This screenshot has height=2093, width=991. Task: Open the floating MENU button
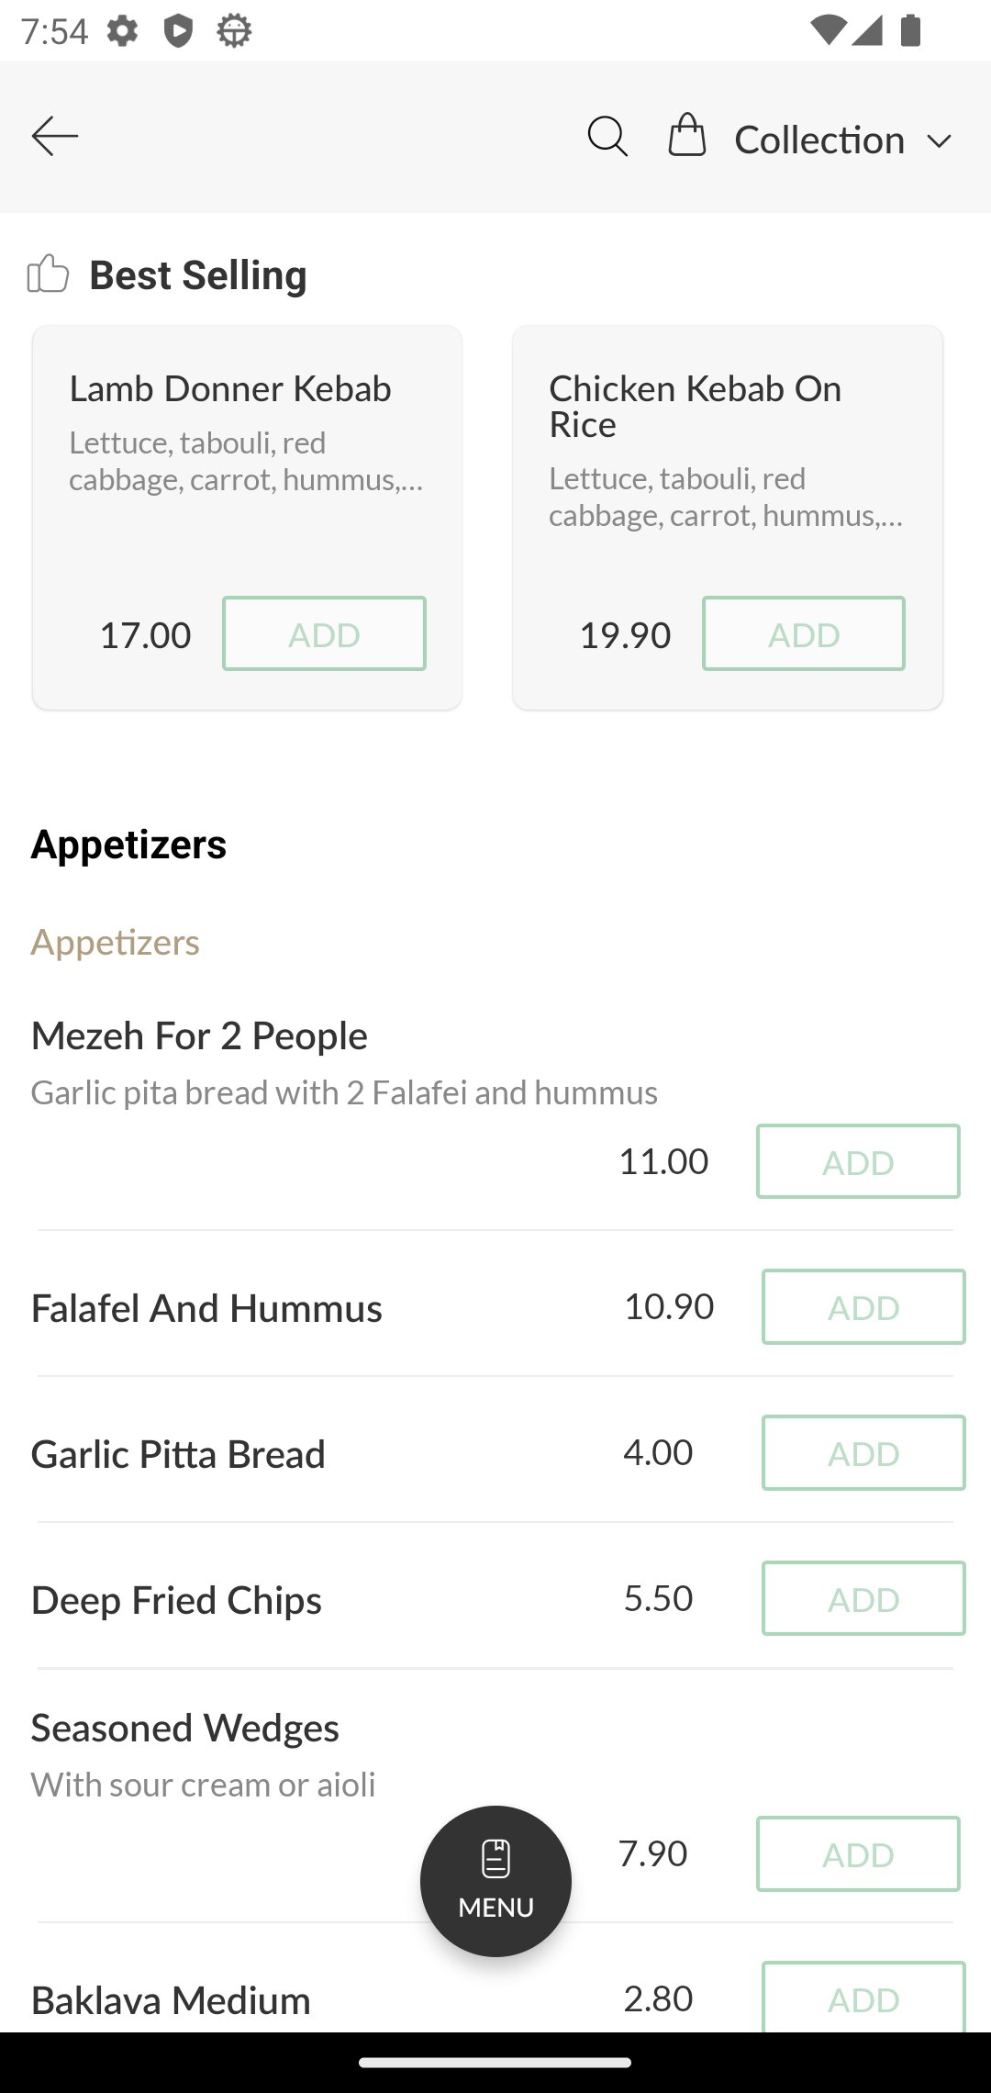click(x=495, y=1881)
